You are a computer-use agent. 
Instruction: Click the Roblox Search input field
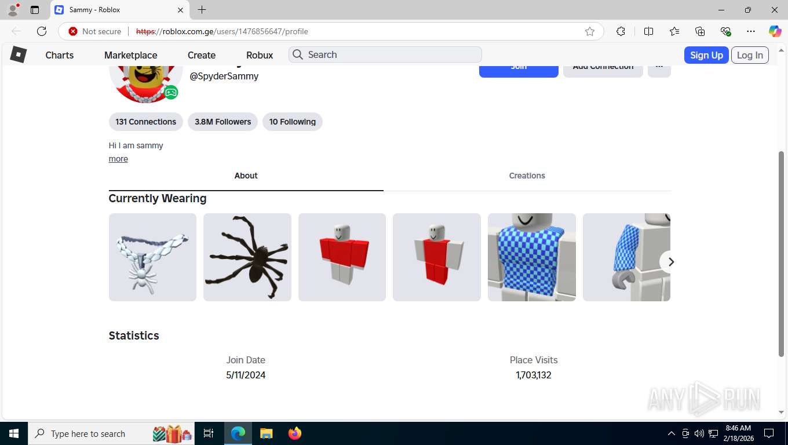[x=385, y=54]
